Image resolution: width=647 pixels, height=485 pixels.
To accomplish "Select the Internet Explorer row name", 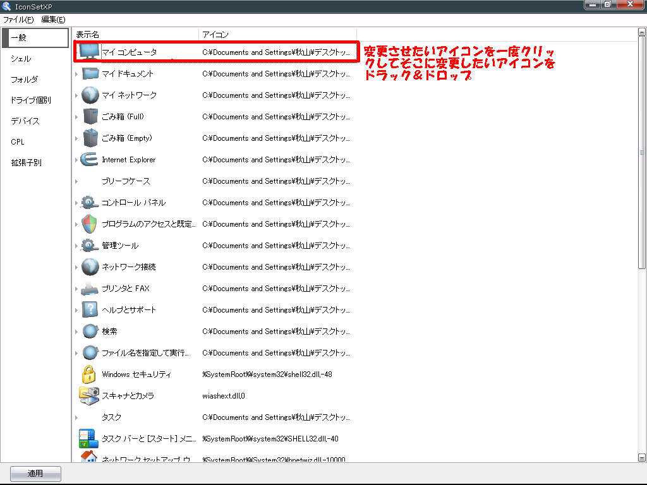I will coord(128,160).
